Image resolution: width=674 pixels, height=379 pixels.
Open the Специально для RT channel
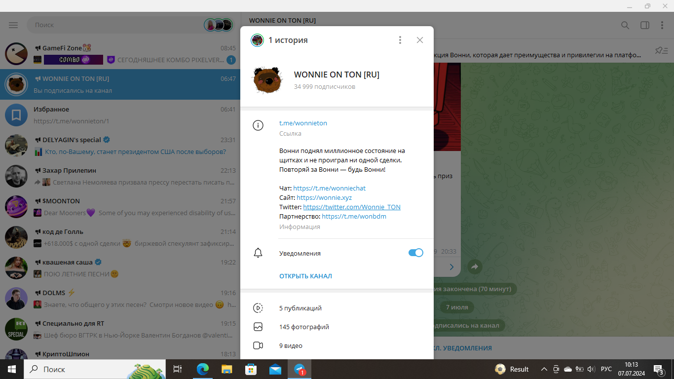(120, 329)
